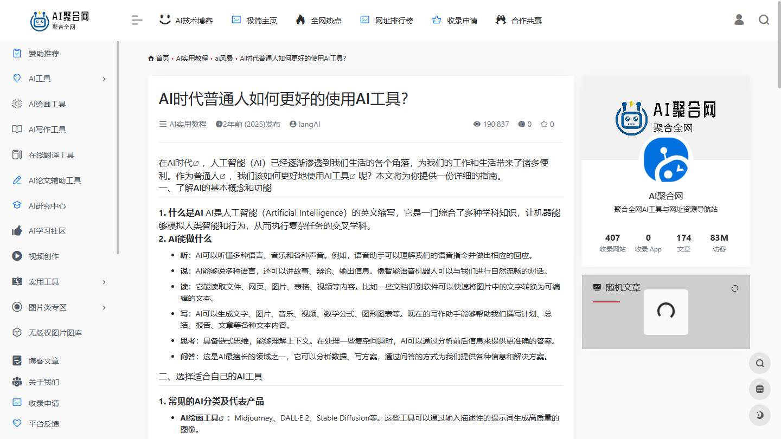The height and width of the screenshot is (439, 781).
Task: Expand the 图片类专区 sidebar submenu arrow
Action: point(104,307)
